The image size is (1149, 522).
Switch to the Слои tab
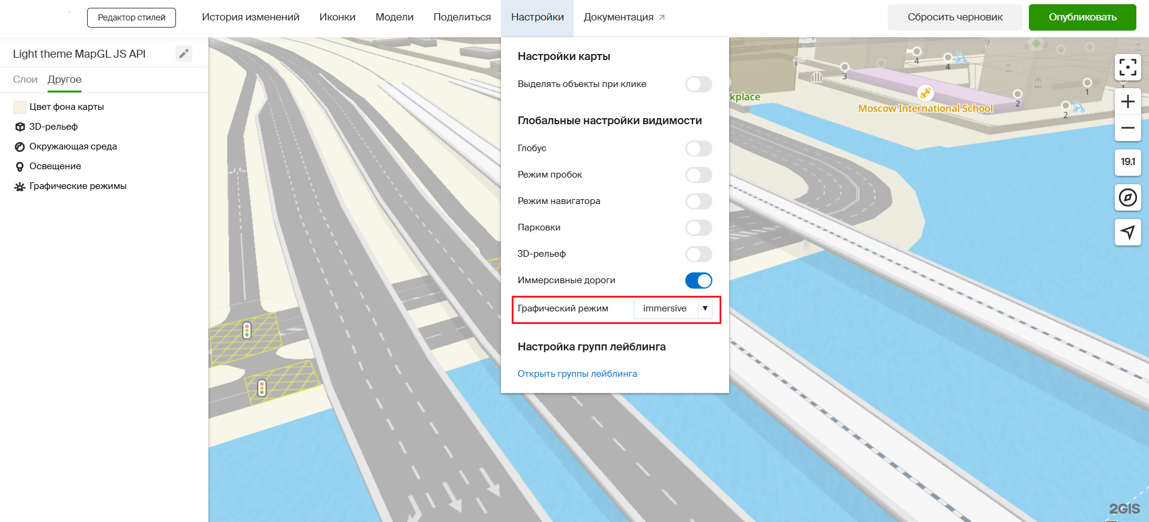[25, 80]
